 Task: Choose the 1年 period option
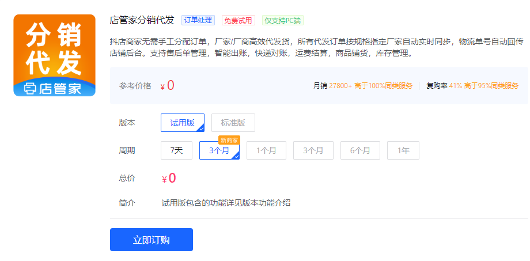(403, 150)
